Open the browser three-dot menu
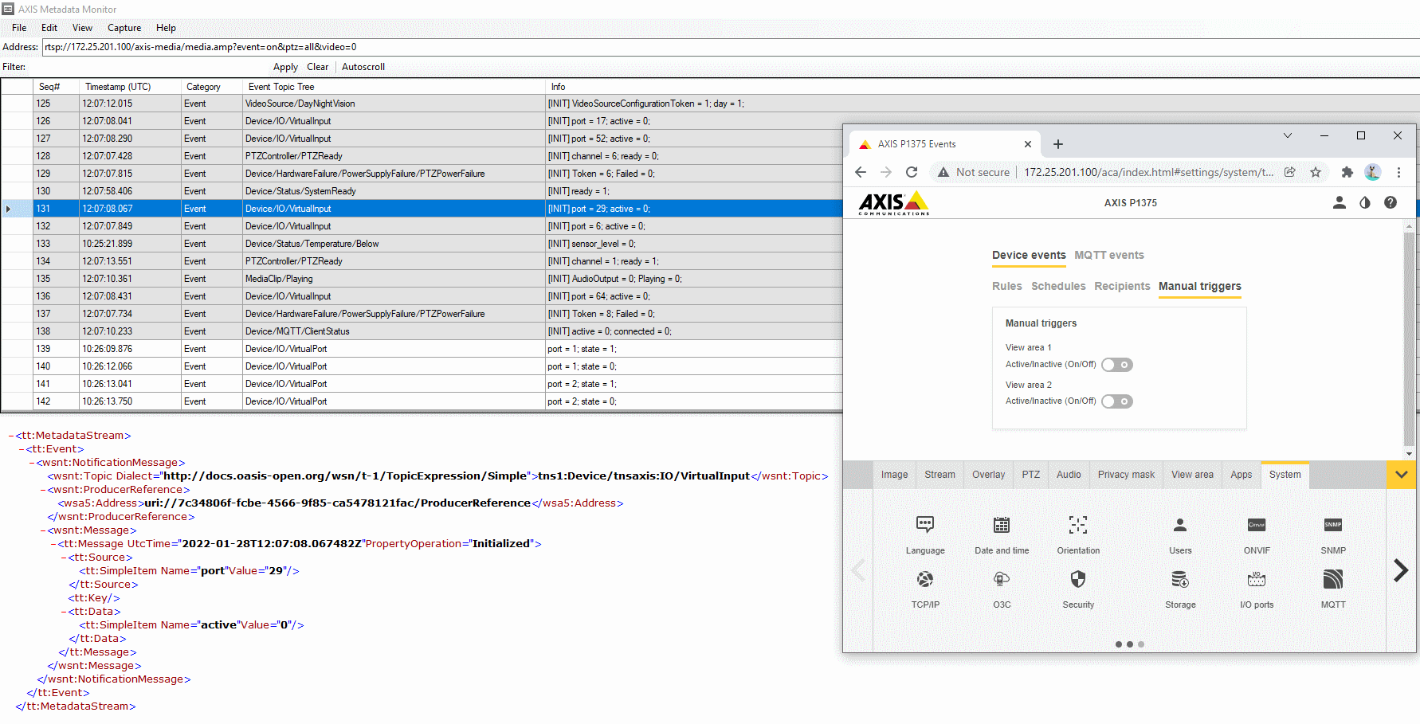1420x724 pixels. point(1398,172)
